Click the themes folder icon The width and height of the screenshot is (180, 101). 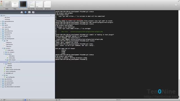pyautogui.click(x=6, y=64)
